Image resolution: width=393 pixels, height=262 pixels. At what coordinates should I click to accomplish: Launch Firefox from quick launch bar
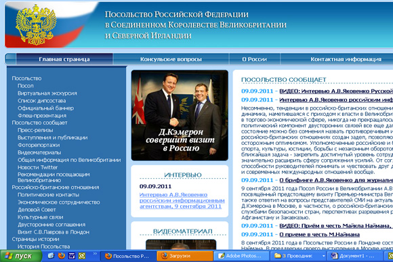[62, 255]
